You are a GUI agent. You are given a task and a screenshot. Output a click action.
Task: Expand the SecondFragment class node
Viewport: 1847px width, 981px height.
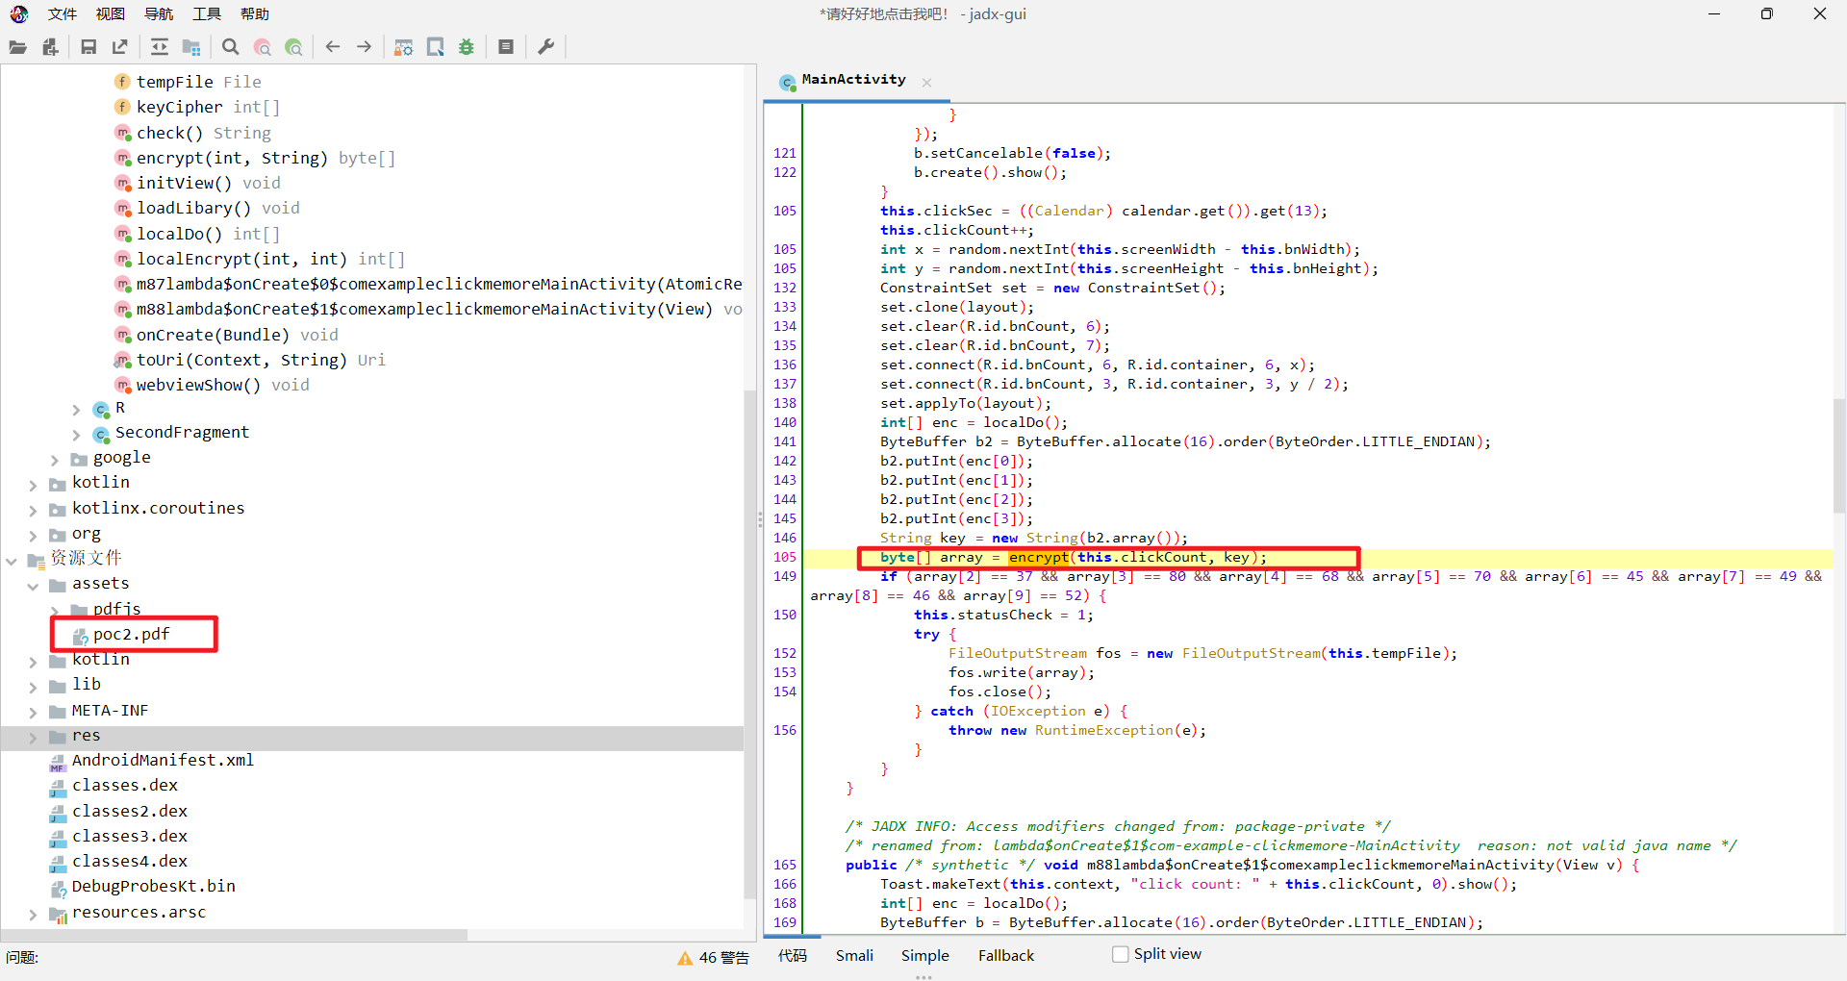coord(77,435)
